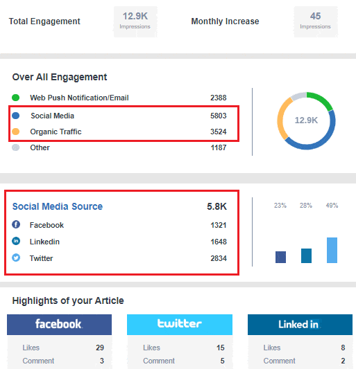Click the Over All Engagement heading

(60, 77)
